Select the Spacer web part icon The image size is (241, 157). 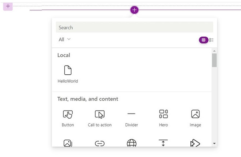coord(163,143)
